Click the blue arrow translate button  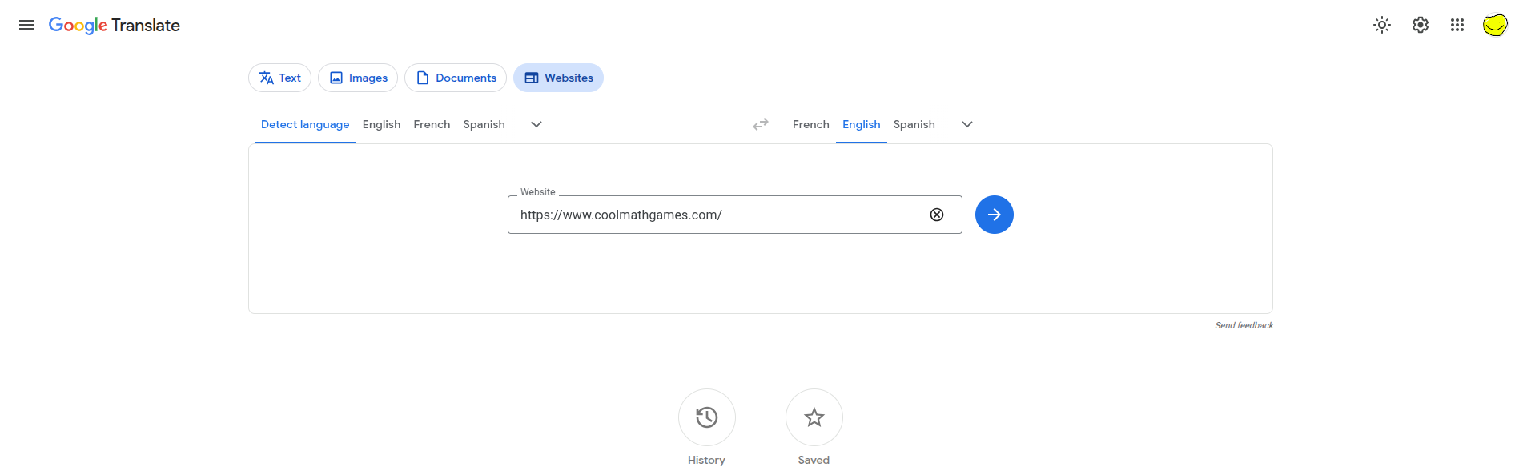click(995, 215)
